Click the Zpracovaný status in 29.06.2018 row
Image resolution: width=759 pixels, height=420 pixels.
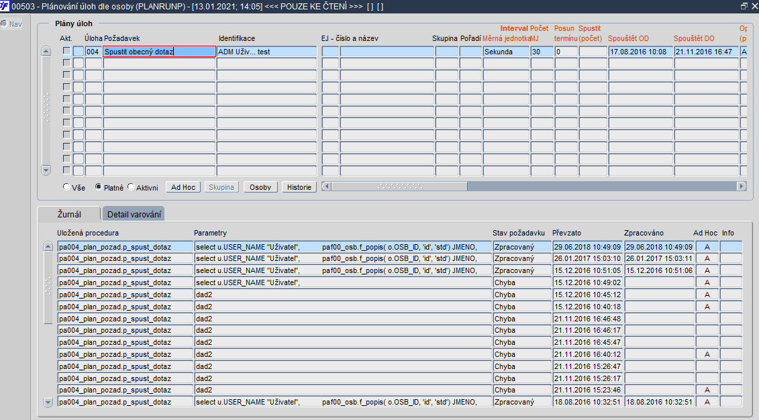pyautogui.click(x=522, y=247)
